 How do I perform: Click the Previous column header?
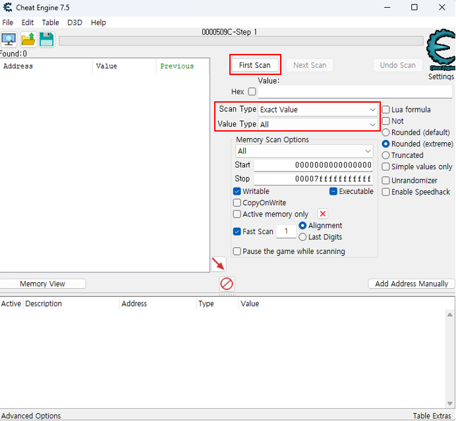click(x=183, y=66)
